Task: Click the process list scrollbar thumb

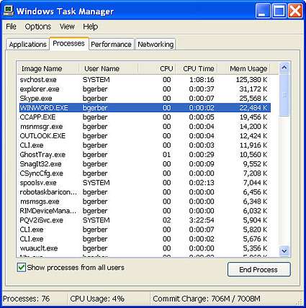Action: 284,95
